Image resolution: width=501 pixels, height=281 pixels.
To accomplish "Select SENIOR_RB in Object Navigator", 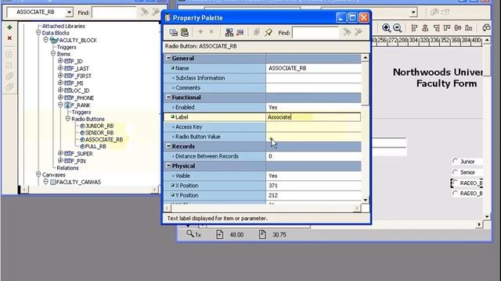I will 99,133.
